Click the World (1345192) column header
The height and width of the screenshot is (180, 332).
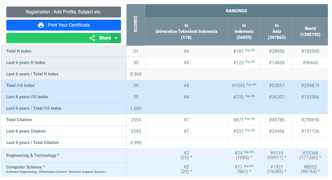(310, 31)
